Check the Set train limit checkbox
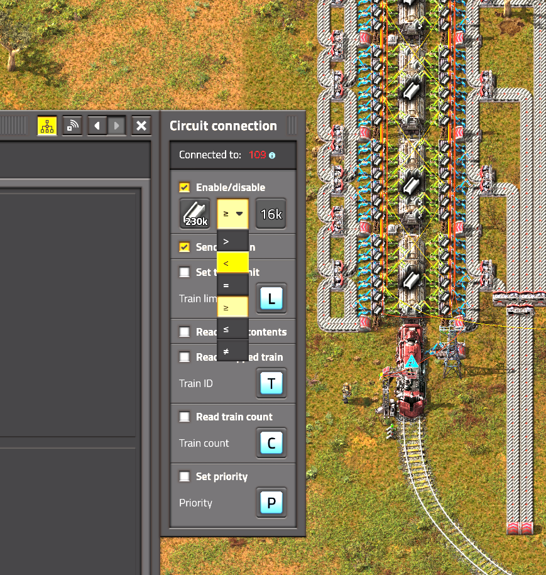 [x=185, y=272]
